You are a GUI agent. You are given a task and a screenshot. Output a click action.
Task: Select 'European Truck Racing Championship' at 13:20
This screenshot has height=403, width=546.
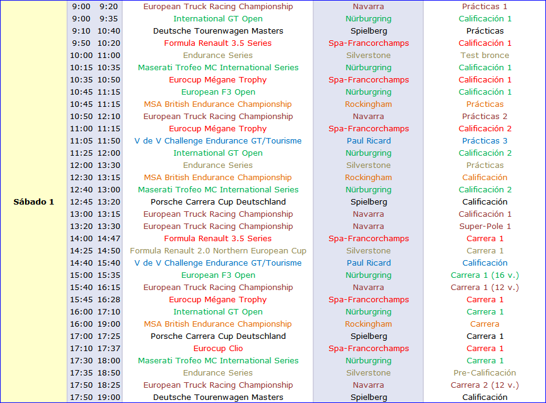tap(218, 226)
